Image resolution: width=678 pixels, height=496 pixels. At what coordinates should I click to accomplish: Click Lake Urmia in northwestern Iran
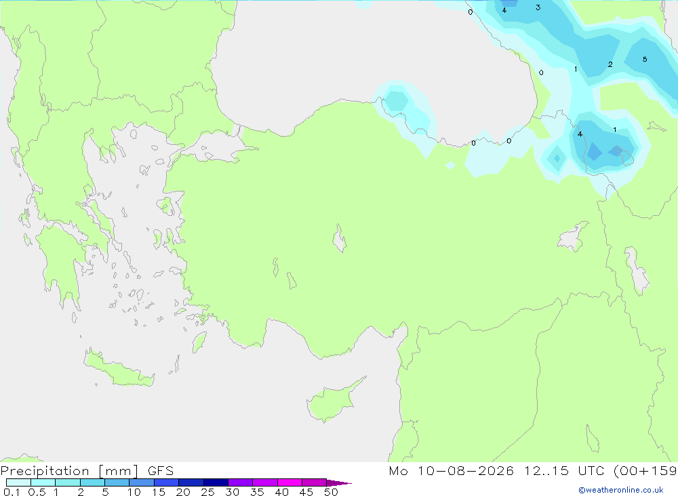tap(637, 271)
